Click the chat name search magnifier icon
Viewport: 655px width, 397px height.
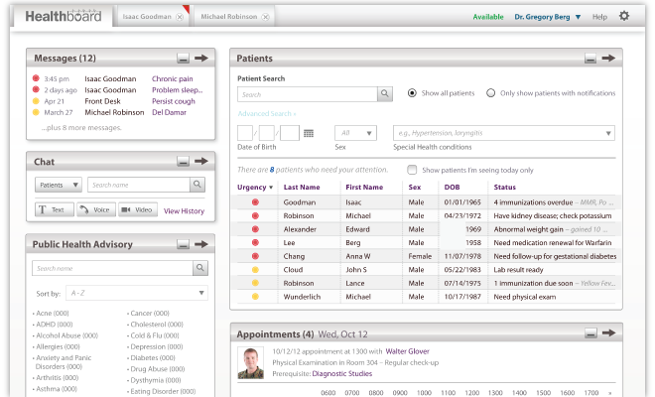pos(197,185)
